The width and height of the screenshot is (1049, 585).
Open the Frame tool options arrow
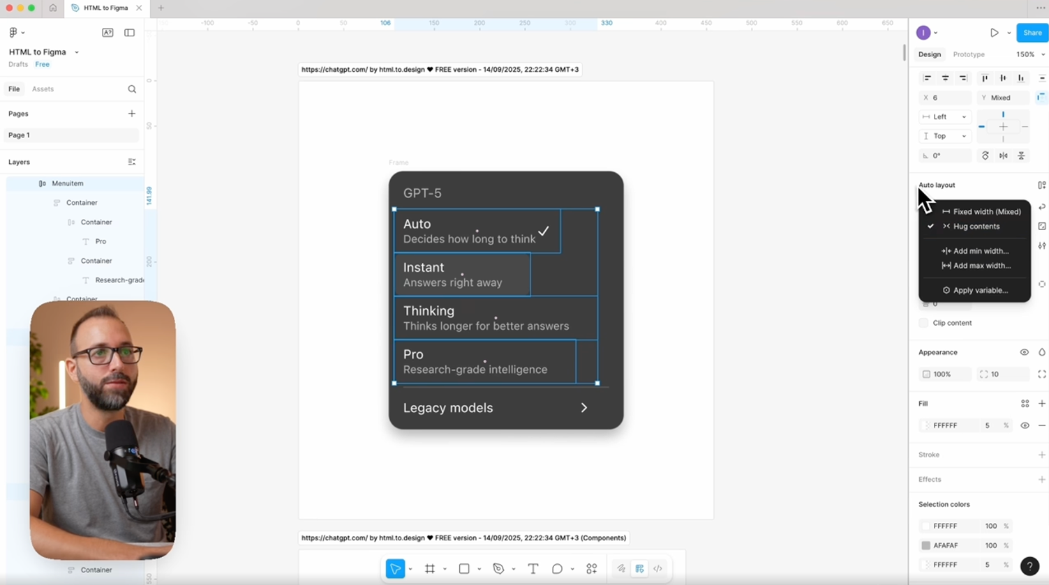click(445, 570)
